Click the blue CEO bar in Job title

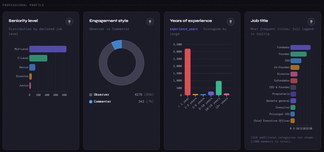[296, 61]
